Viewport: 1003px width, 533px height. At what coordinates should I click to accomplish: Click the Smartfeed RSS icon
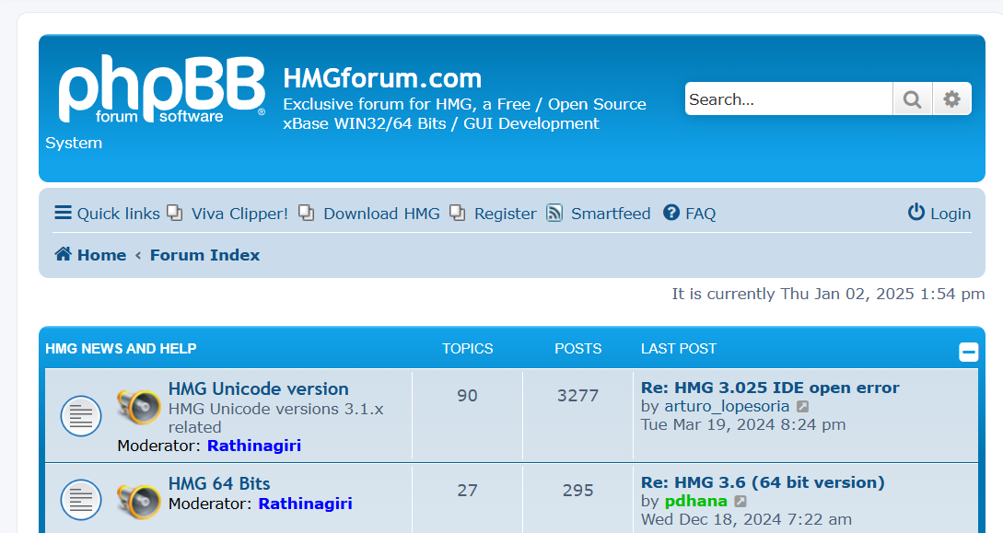click(554, 213)
